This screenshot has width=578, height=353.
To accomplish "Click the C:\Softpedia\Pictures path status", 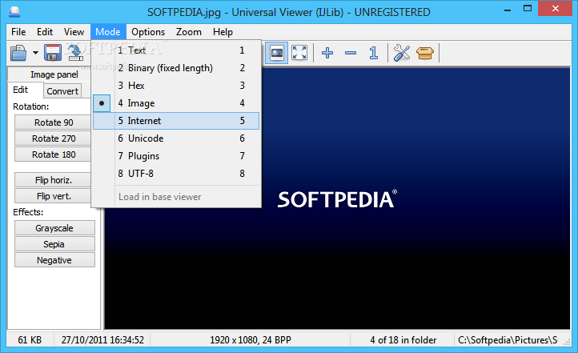I will (x=508, y=339).
